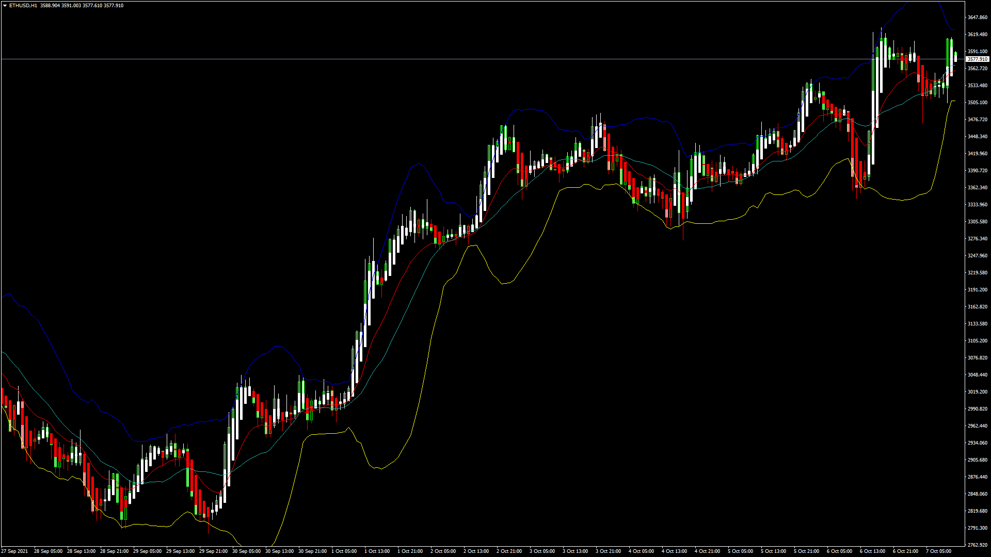Click the 4 Oct 13:00 time label
Image resolution: width=991 pixels, height=557 pixels.
pyautogui.click(x=674, y=551)
